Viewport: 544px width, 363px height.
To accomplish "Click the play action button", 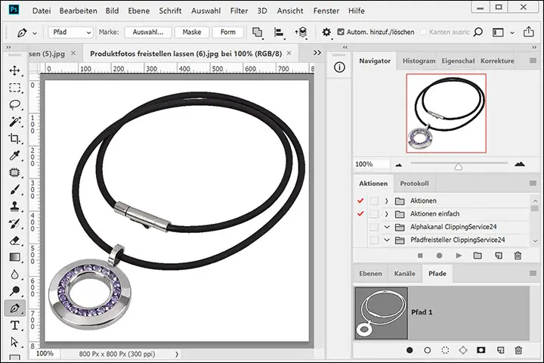I will point(458,256).
